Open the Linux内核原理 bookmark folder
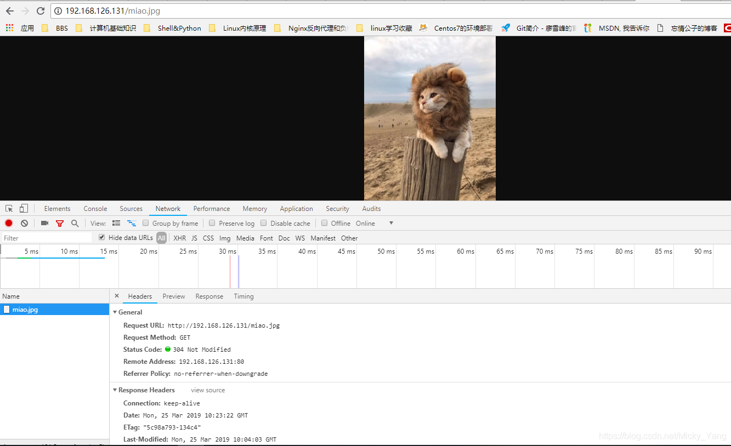Viewport: 731px width, 446px height. [x=237, y=28]
